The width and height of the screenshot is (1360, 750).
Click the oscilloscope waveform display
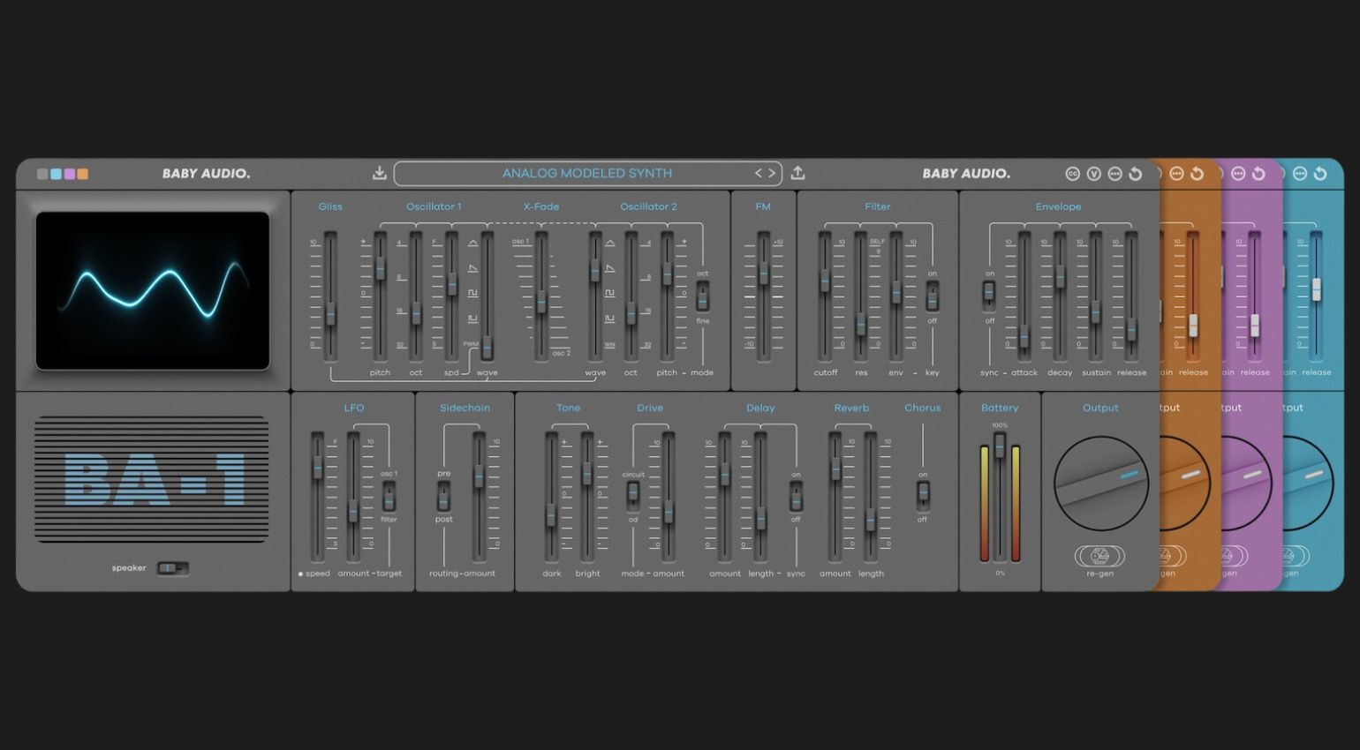(152, 290)
